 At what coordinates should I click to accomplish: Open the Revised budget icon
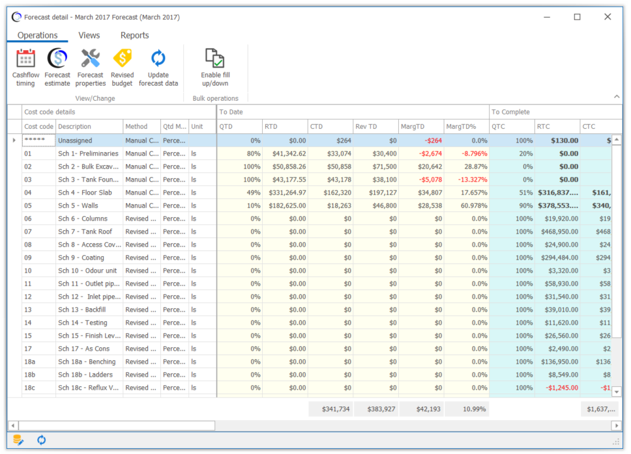[123, 68]
